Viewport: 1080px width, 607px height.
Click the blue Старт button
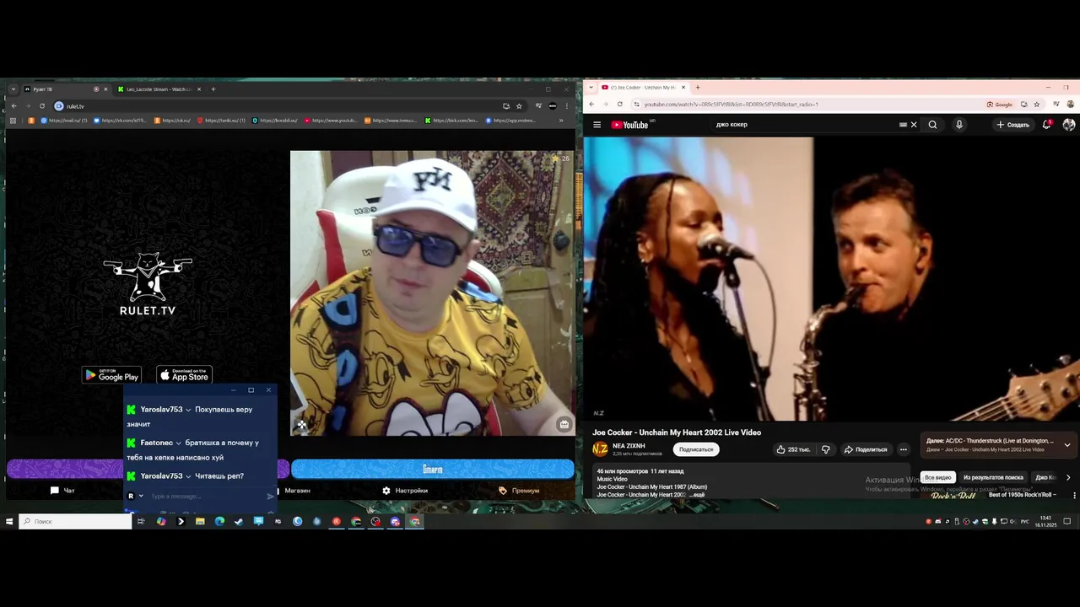(x=432, y=469)
